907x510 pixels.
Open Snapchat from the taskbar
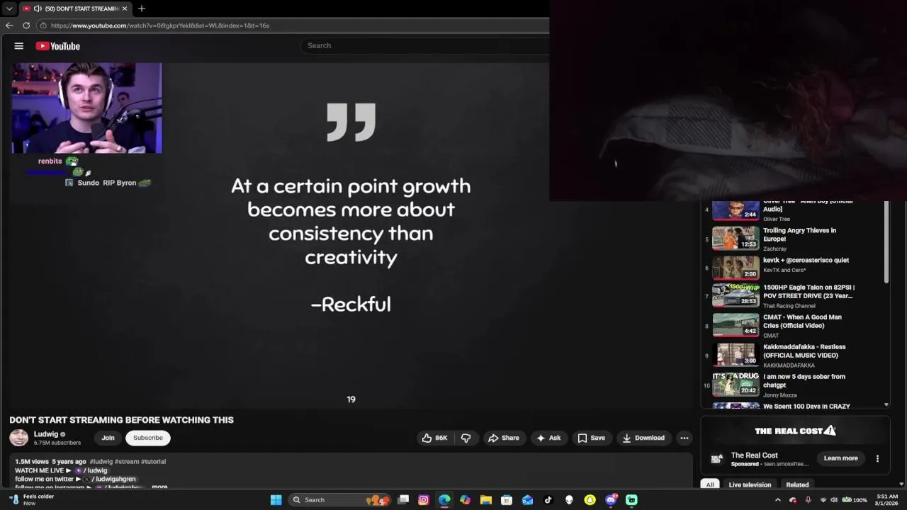[590, 500]
